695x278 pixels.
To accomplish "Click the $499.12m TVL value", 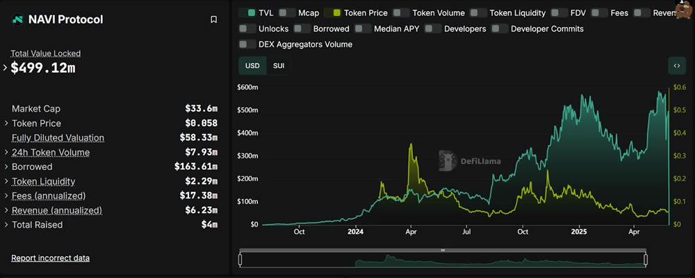I will coord(43,68).
